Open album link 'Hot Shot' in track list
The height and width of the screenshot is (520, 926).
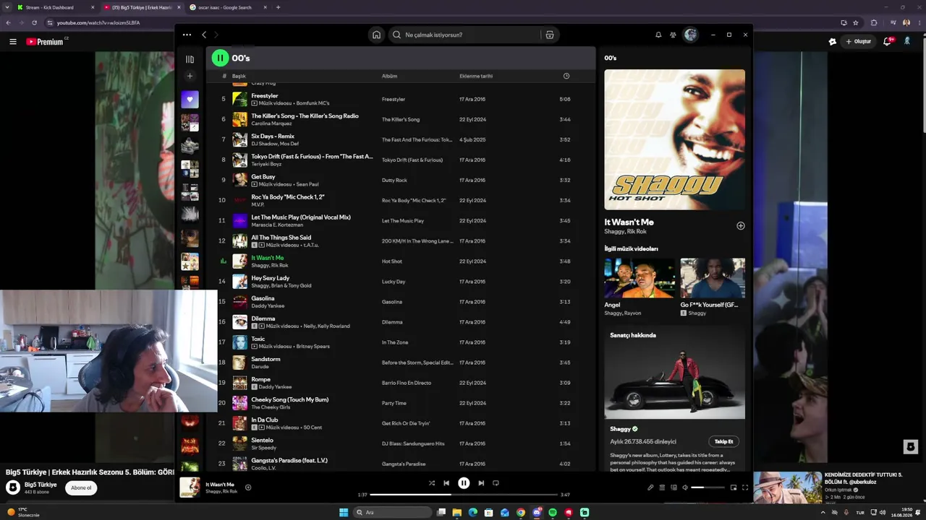392,261
